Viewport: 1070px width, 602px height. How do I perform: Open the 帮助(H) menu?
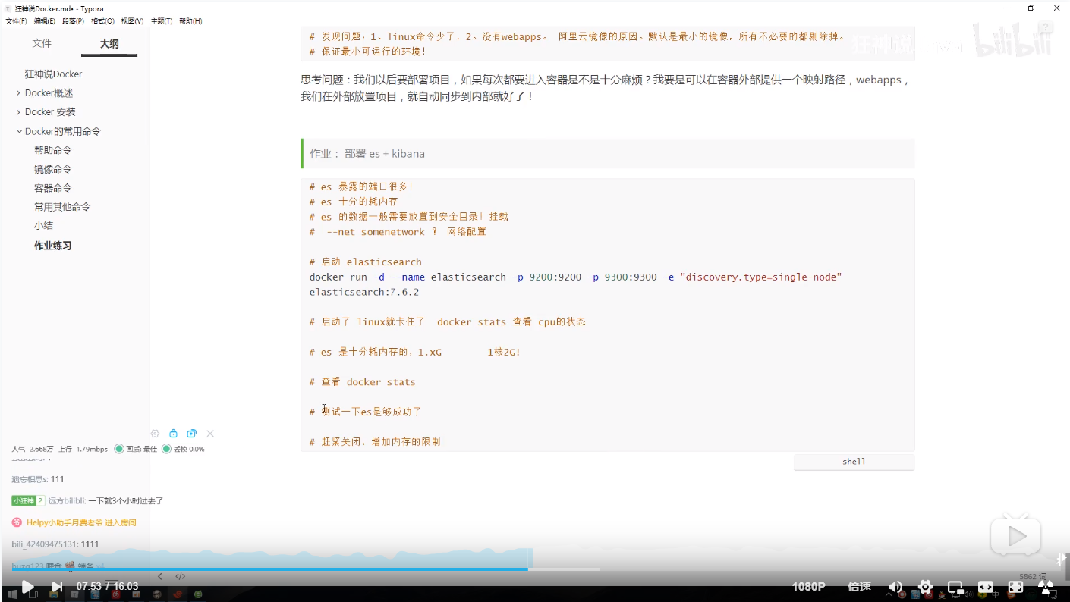point(190,21)
